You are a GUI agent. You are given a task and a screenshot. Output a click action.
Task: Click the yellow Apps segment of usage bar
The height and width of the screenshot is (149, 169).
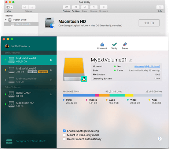[x=129, y=95]
